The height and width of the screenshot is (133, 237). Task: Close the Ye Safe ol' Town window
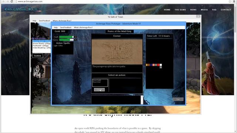[198, 16]
